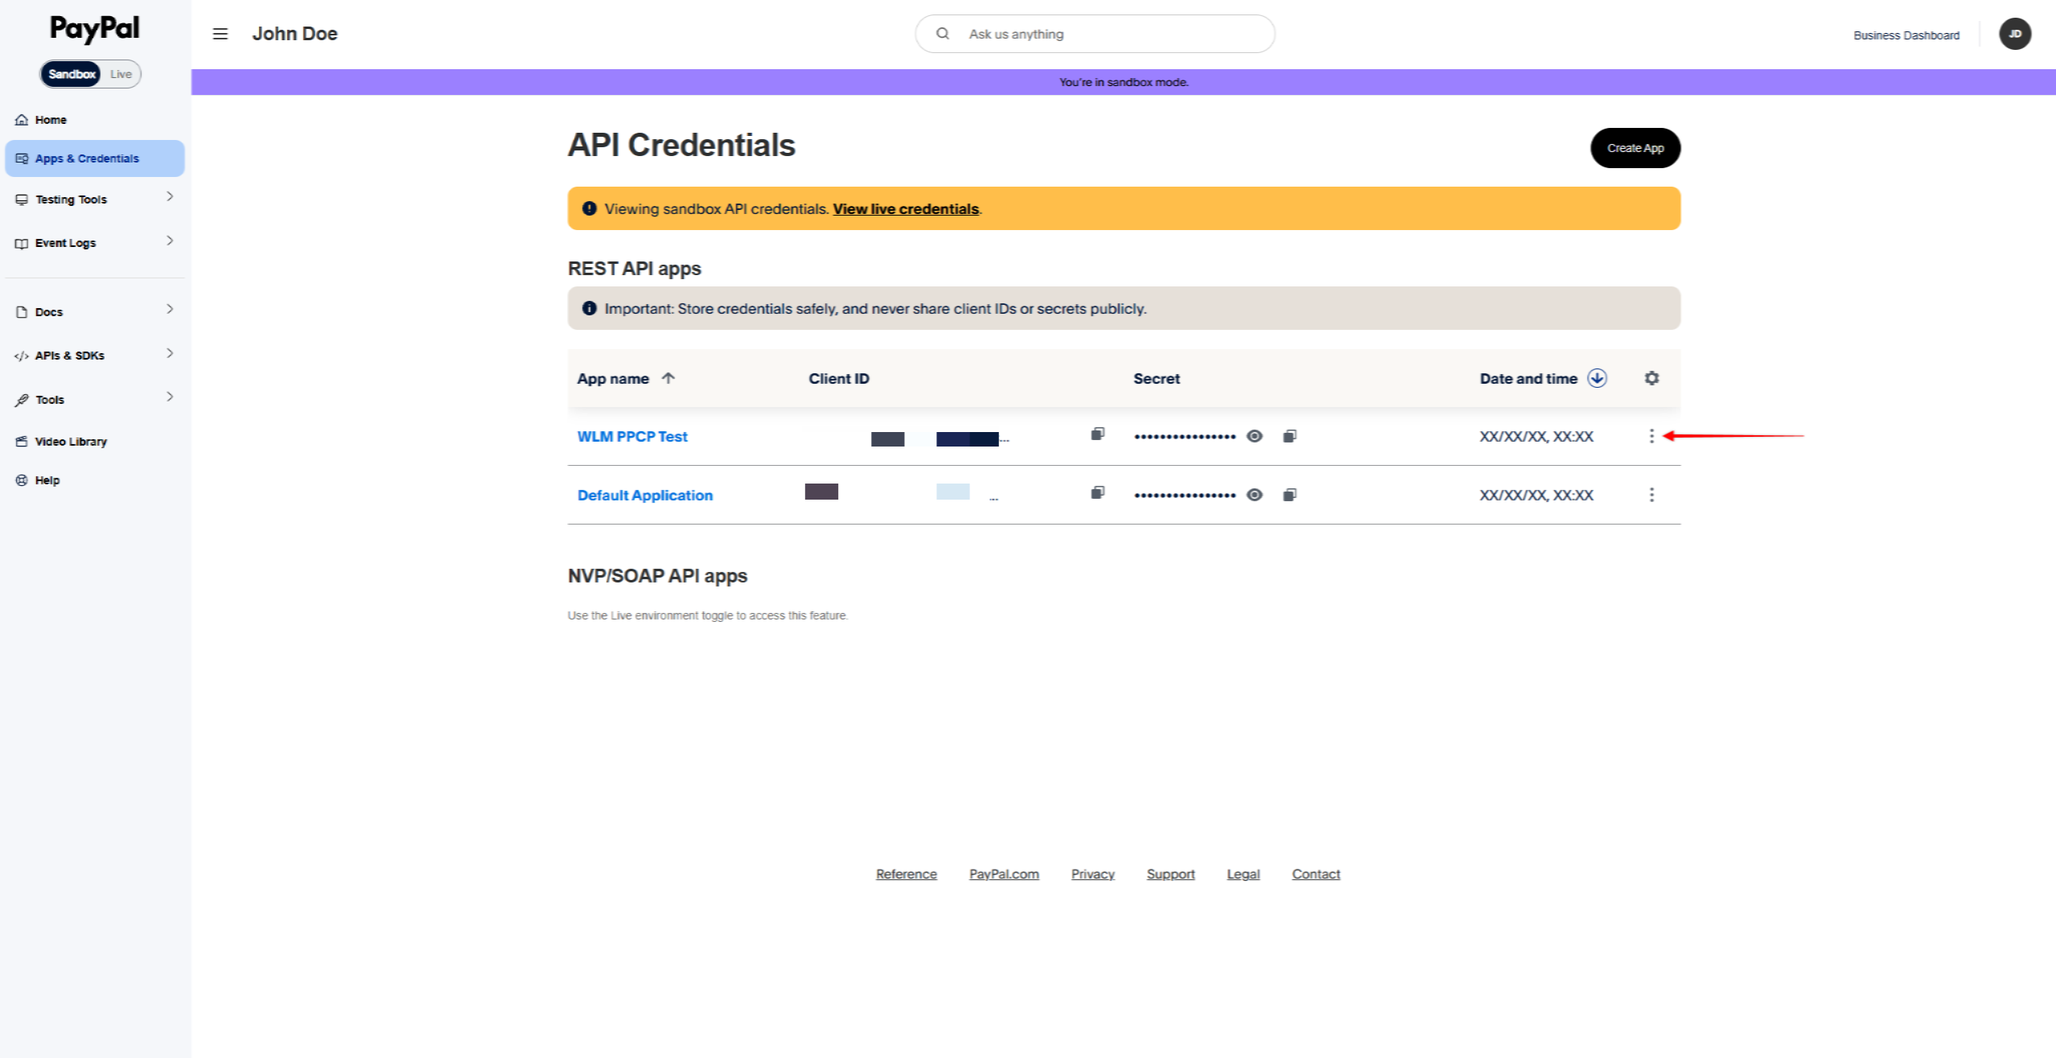This screenshot has width=2056, height=1058.
Task: Click the Create App button
Action: click(x=1635, y=148)
